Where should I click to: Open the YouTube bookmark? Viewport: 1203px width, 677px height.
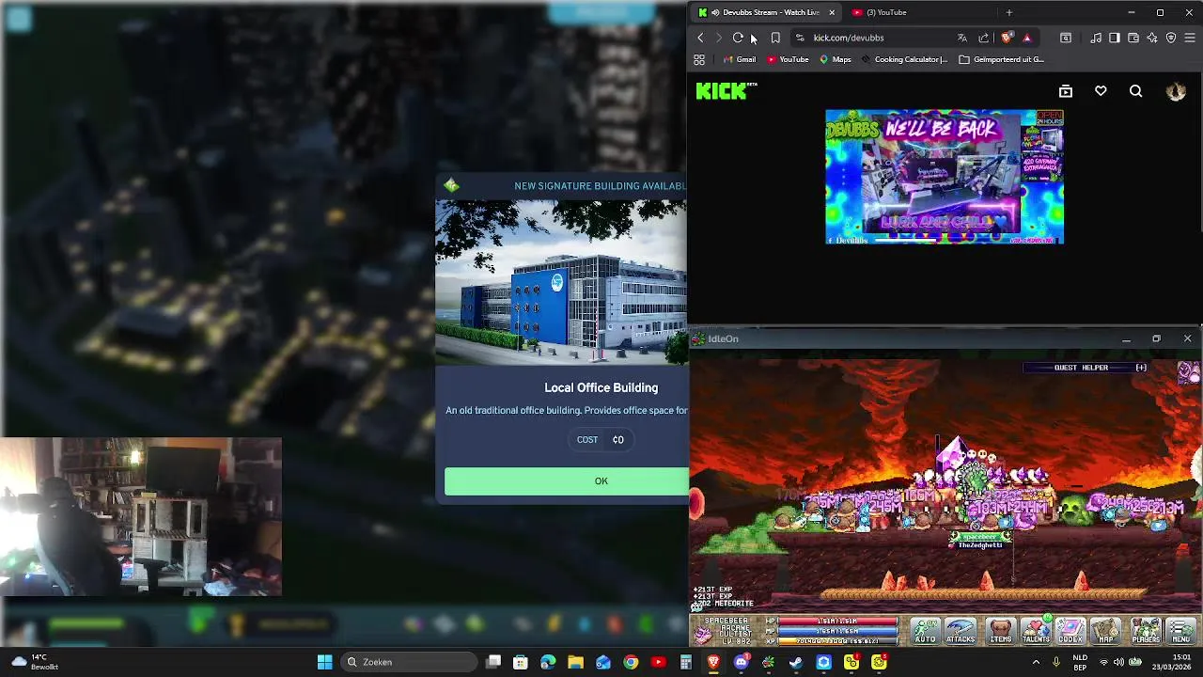coord(788,59)
